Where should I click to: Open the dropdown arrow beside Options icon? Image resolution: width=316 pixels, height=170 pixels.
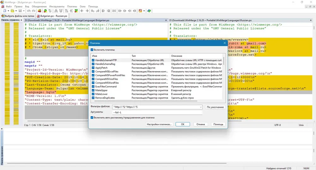click(x=144, y=11)
